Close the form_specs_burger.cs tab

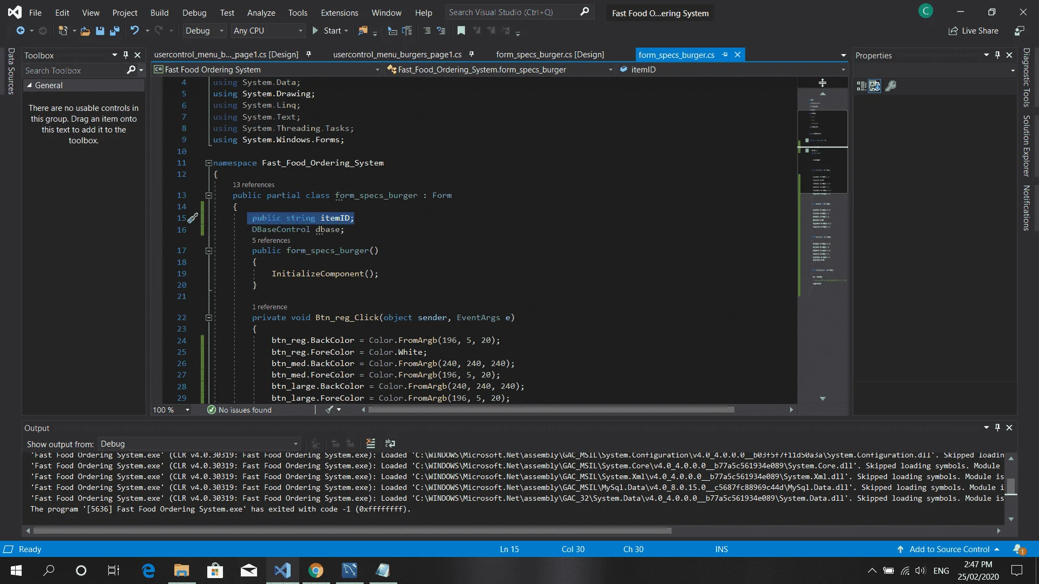coord(738,55)
